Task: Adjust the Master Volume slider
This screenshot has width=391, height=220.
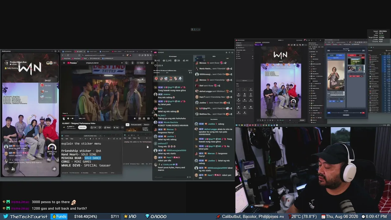Action: 346,50
